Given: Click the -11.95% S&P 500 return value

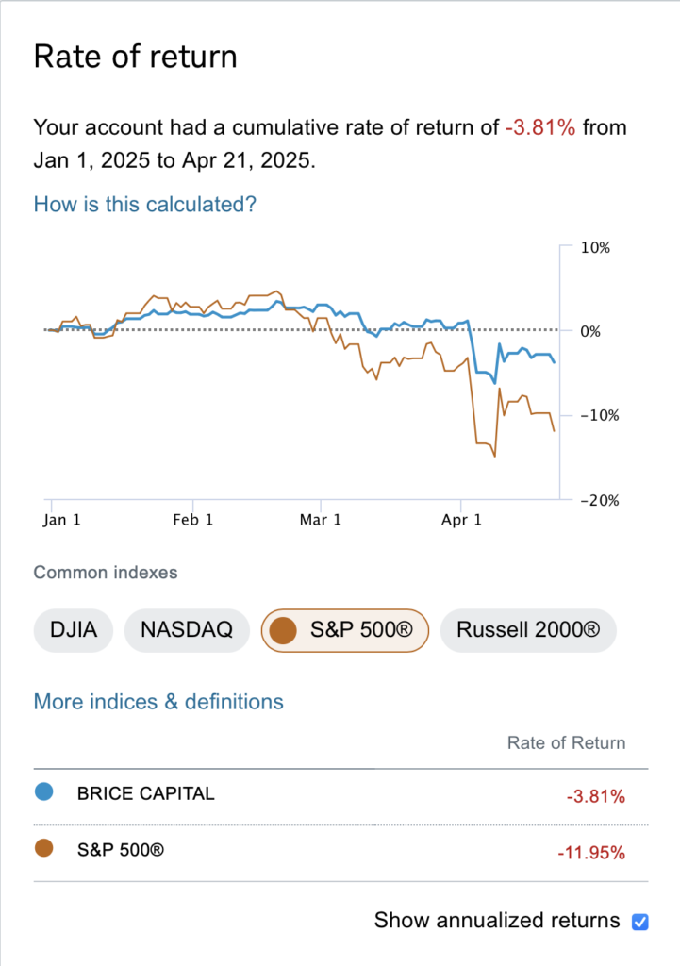Looking at the screenshot, I should pyautogui.click(x=590, y=854).
